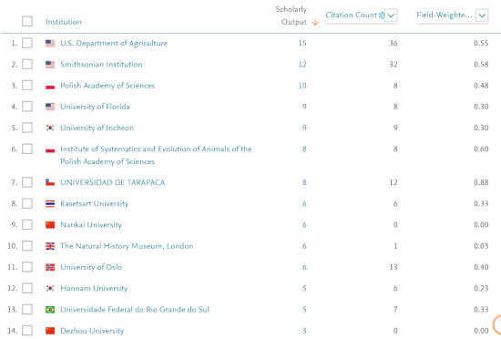The height and width of the screenshot is (339, 501).
Task: Select the Smithsonian Institution checkbox
Action: click(x=27, y=64)
